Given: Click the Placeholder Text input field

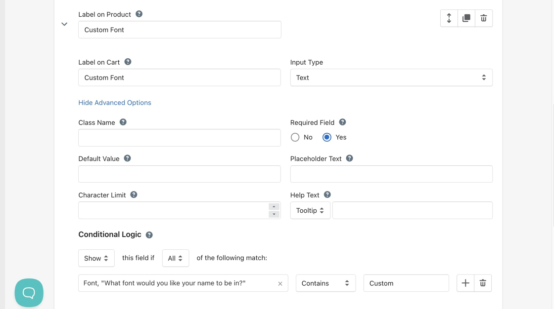Looking at the screenshot, I should coord(391,174).
